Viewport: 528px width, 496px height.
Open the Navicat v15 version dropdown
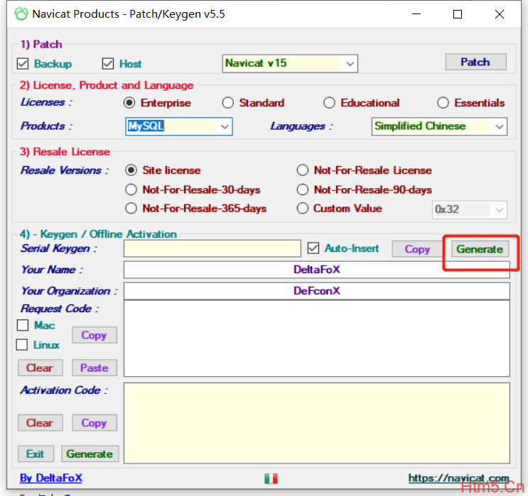(x=290, y=63)
